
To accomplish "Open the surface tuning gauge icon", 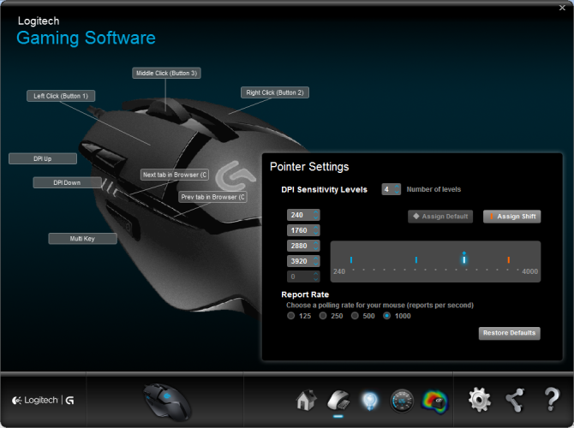I will tap(402, 401).
